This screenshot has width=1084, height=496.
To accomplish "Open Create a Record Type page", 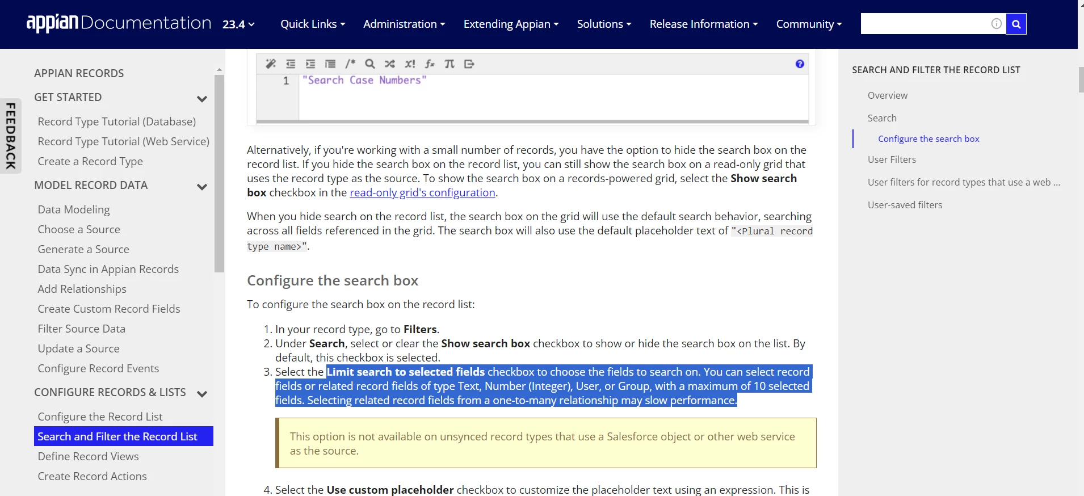I will click(90, 161).
